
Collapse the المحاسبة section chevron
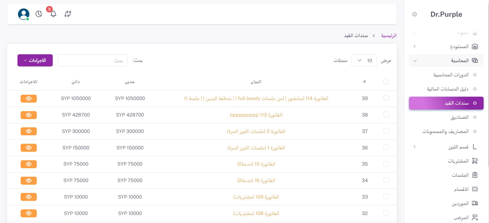[415, 61]
